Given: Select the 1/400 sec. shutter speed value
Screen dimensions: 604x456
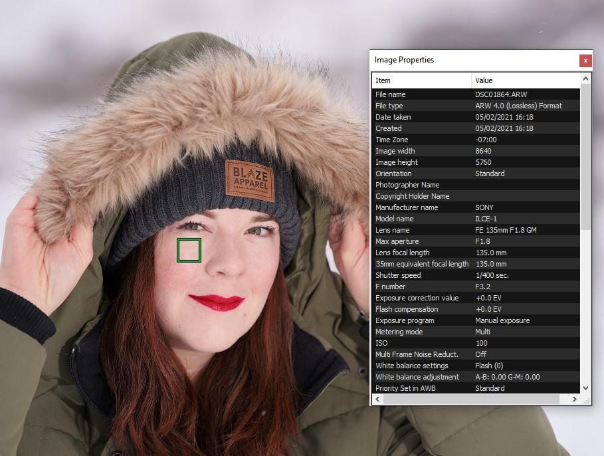Looking at the screenshot, I should (x=492, y=275).
